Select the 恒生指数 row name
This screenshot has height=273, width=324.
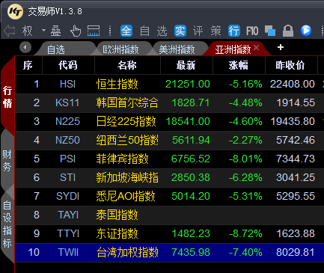tap(117, 85)
